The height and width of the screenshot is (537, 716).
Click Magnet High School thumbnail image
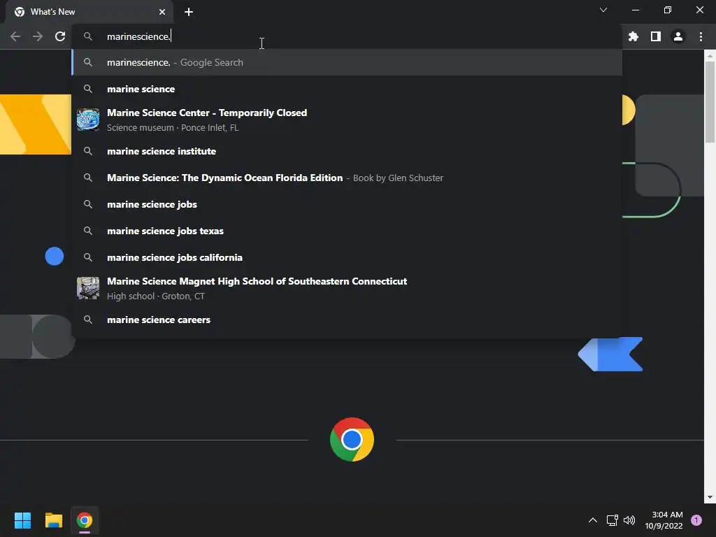click(88, 288)
